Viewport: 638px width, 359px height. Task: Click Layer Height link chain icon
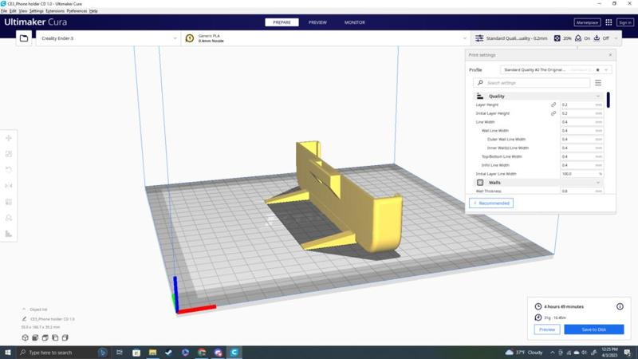tap(553, 105)
